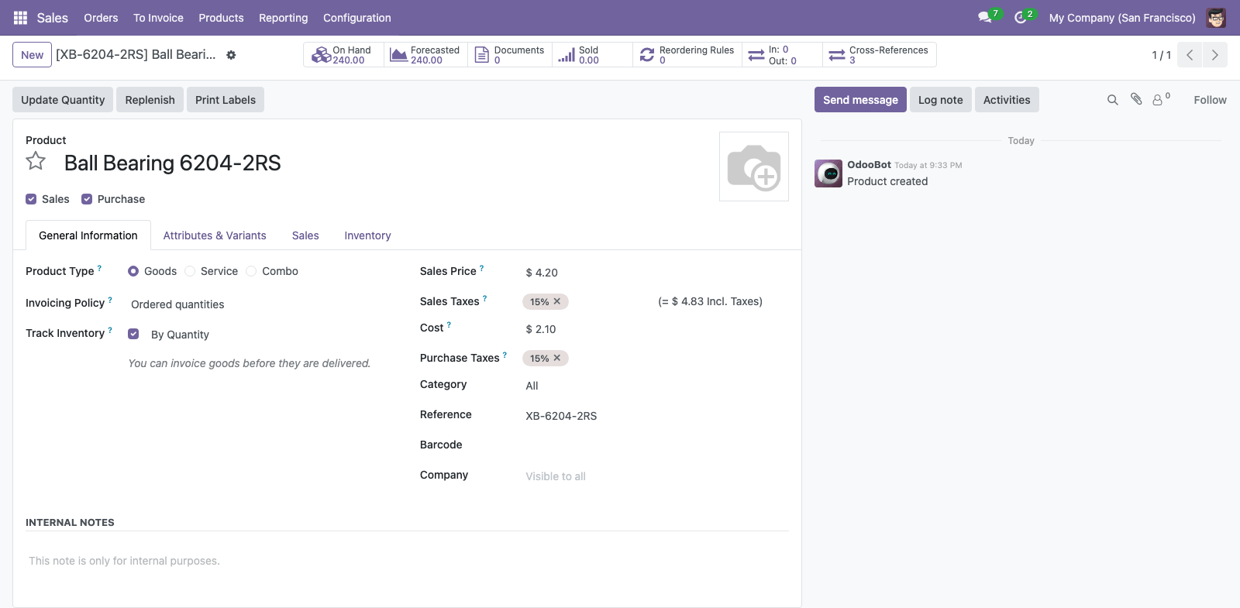Screen dimensions: 1240x608
Task: Select Goods product type
Action: tap(133, 271)
